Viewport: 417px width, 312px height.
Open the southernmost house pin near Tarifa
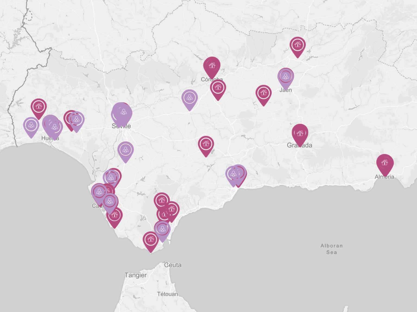click(151, 240)
